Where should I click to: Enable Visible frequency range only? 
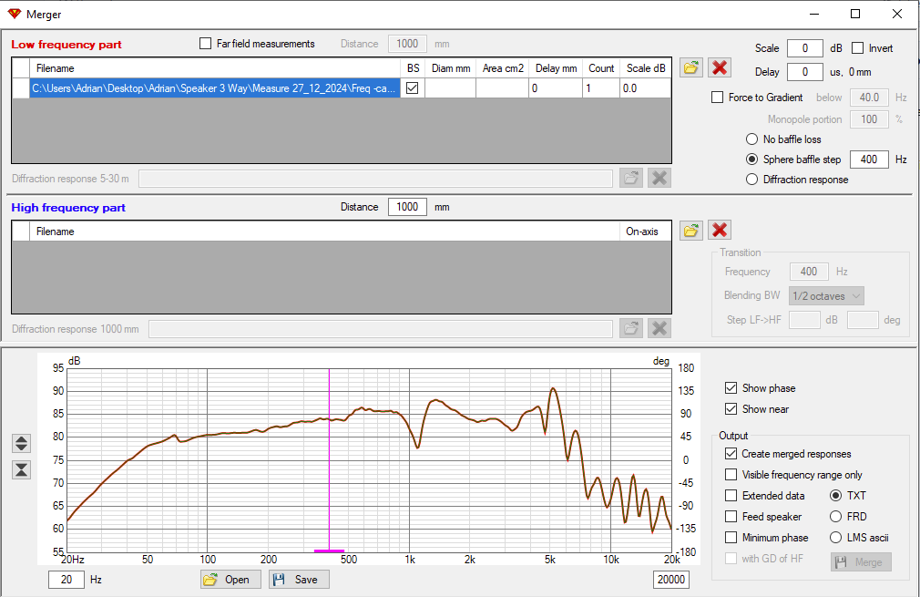pyautogui.click(x=731, y=474)
